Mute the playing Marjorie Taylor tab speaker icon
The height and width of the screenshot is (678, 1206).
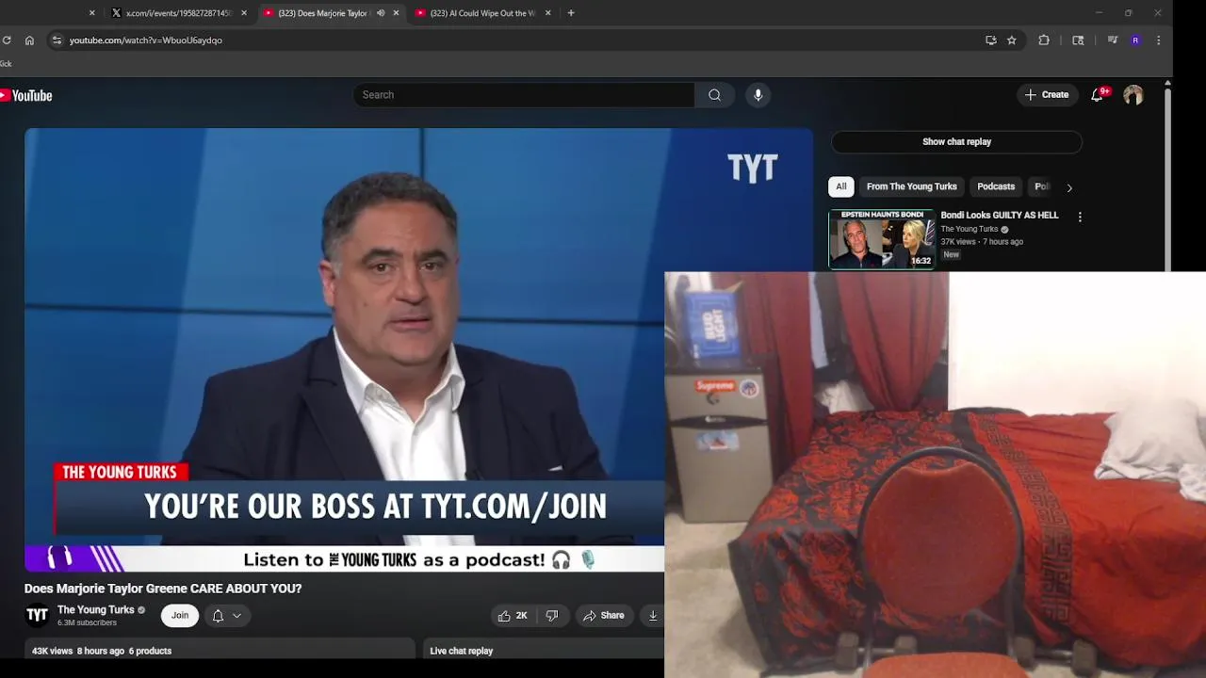381,13
